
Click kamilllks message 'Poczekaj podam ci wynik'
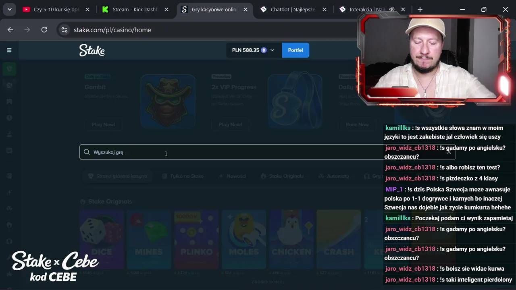[x=464, y=218]
